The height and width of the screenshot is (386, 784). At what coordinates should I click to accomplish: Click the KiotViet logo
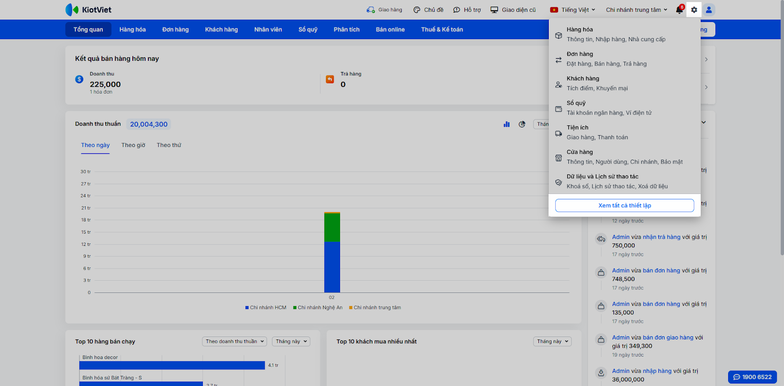tap(88, 10)
